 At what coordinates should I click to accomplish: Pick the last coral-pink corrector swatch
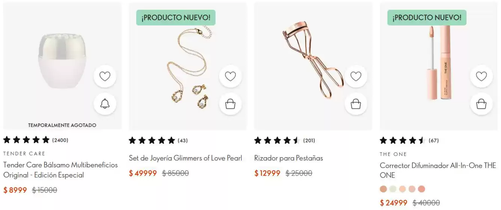coord(421,189)
